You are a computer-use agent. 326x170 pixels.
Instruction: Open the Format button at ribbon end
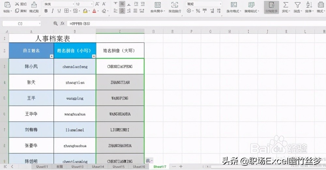click(320, 7)
